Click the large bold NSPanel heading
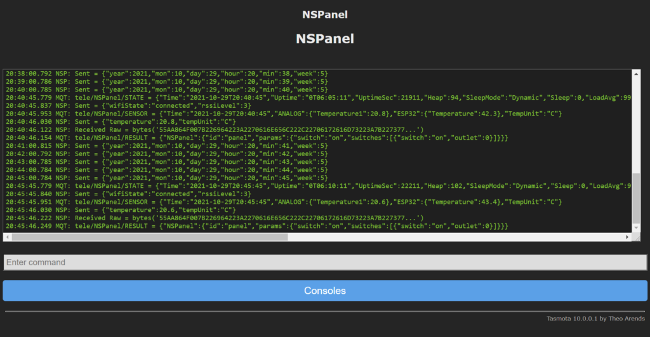Viewport: 650px width, 337px height. coord(325,39)
